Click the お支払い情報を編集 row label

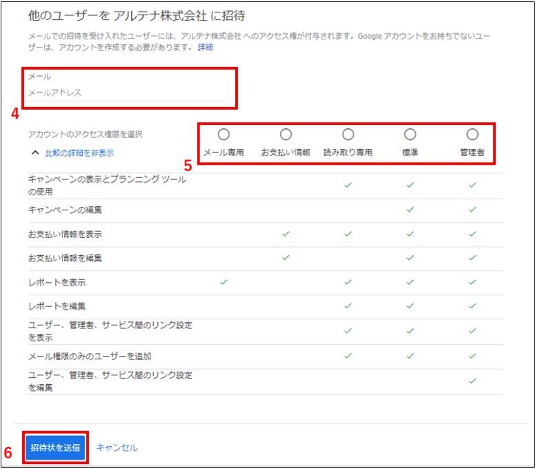pyautogui.click(x=65, y=258)
